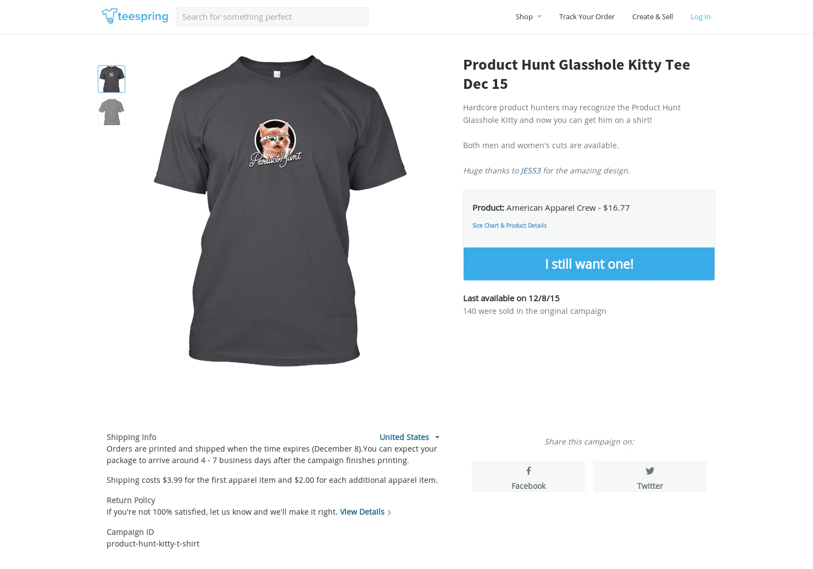Share the campaign via Twitter icon
813x569 pixels.
pyautogui.click(x=649, y=476)
